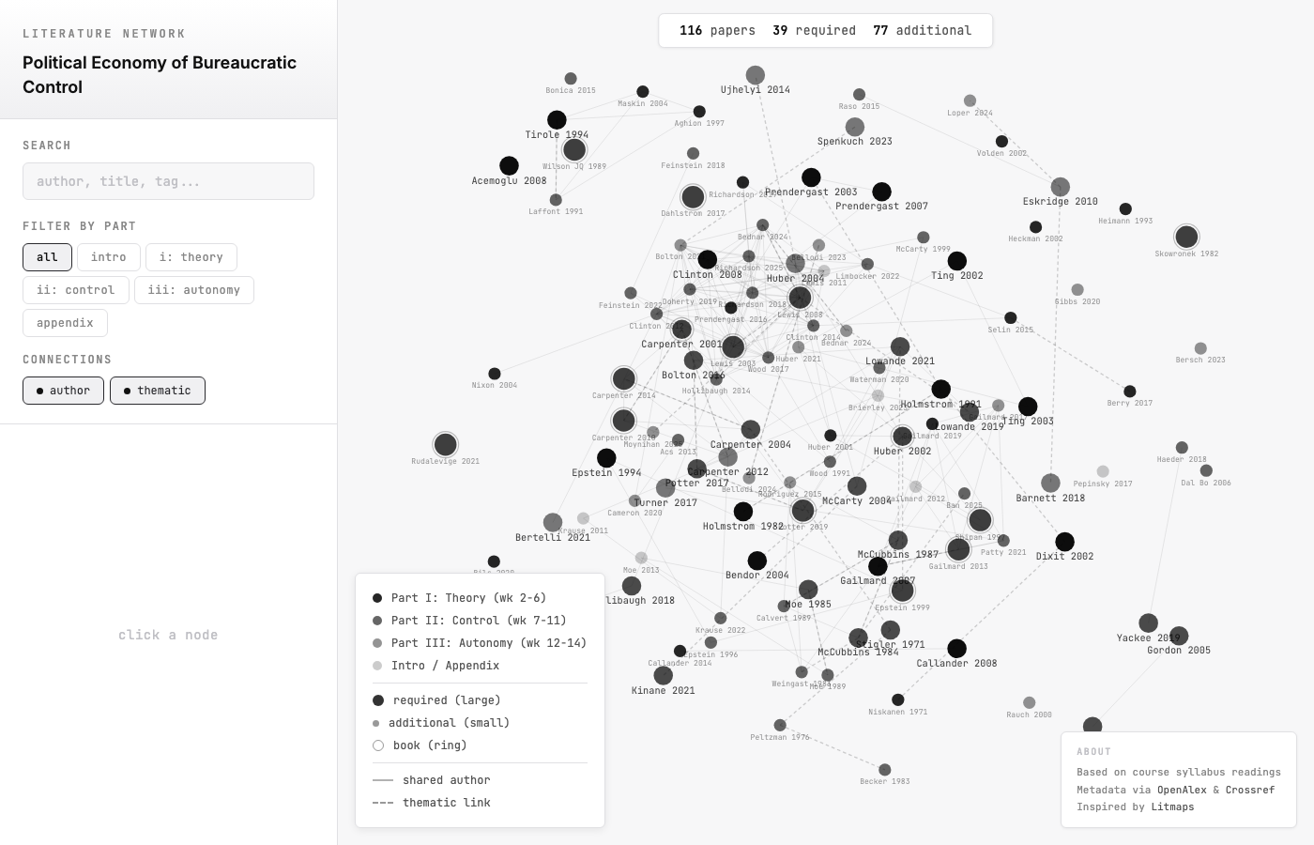
Task: Enable the 'all' parts filter
Action: pyautogui.click(x=47, y=256)
